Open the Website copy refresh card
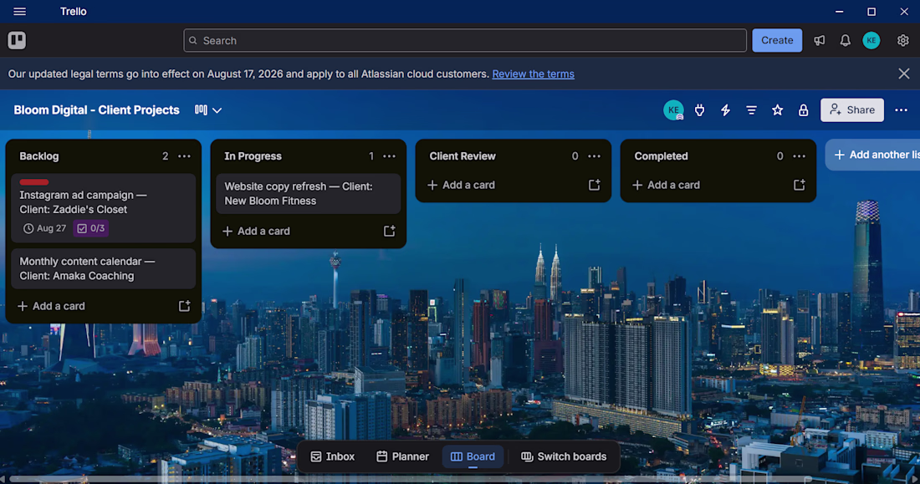Image resolution: width=920 pixels, height=484 pixels. click(x=308, y=194)
